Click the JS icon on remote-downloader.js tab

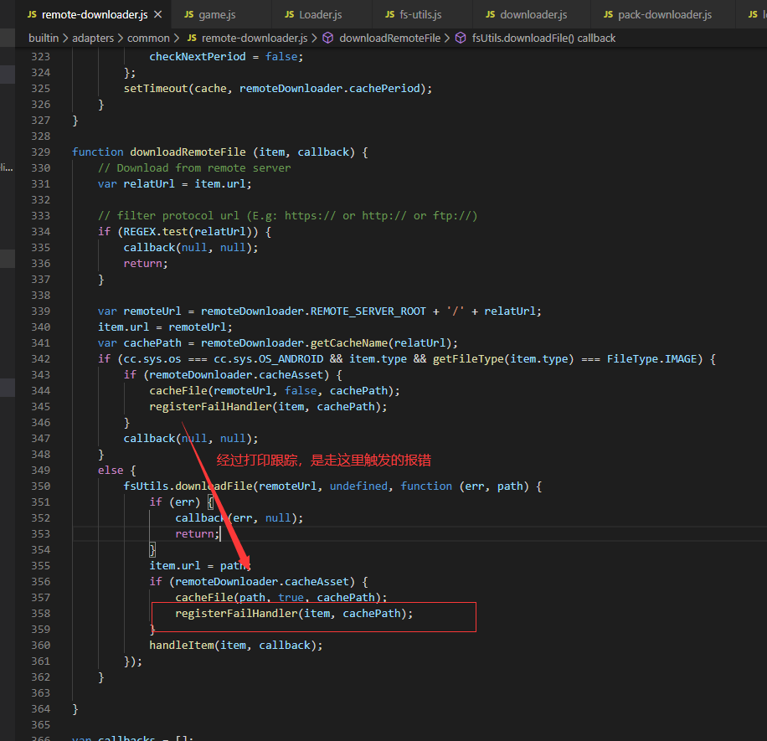pyautogui.click(x=33, y=15)
